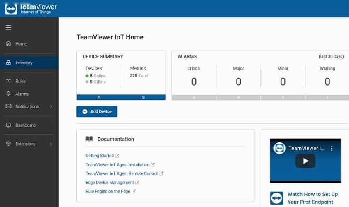Viewport: 349px width, 207px height.
Task: Open TeamViewer IoT Agent Installation link
Action: [117, 165]
